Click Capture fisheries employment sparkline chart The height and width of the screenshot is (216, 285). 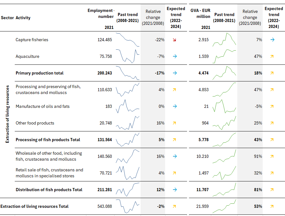[x=127, y=40]
